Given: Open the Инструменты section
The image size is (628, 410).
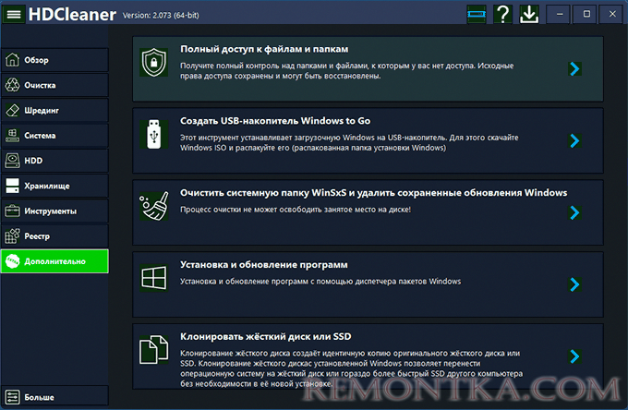Looking at the screenshot, I should [54, 211].
